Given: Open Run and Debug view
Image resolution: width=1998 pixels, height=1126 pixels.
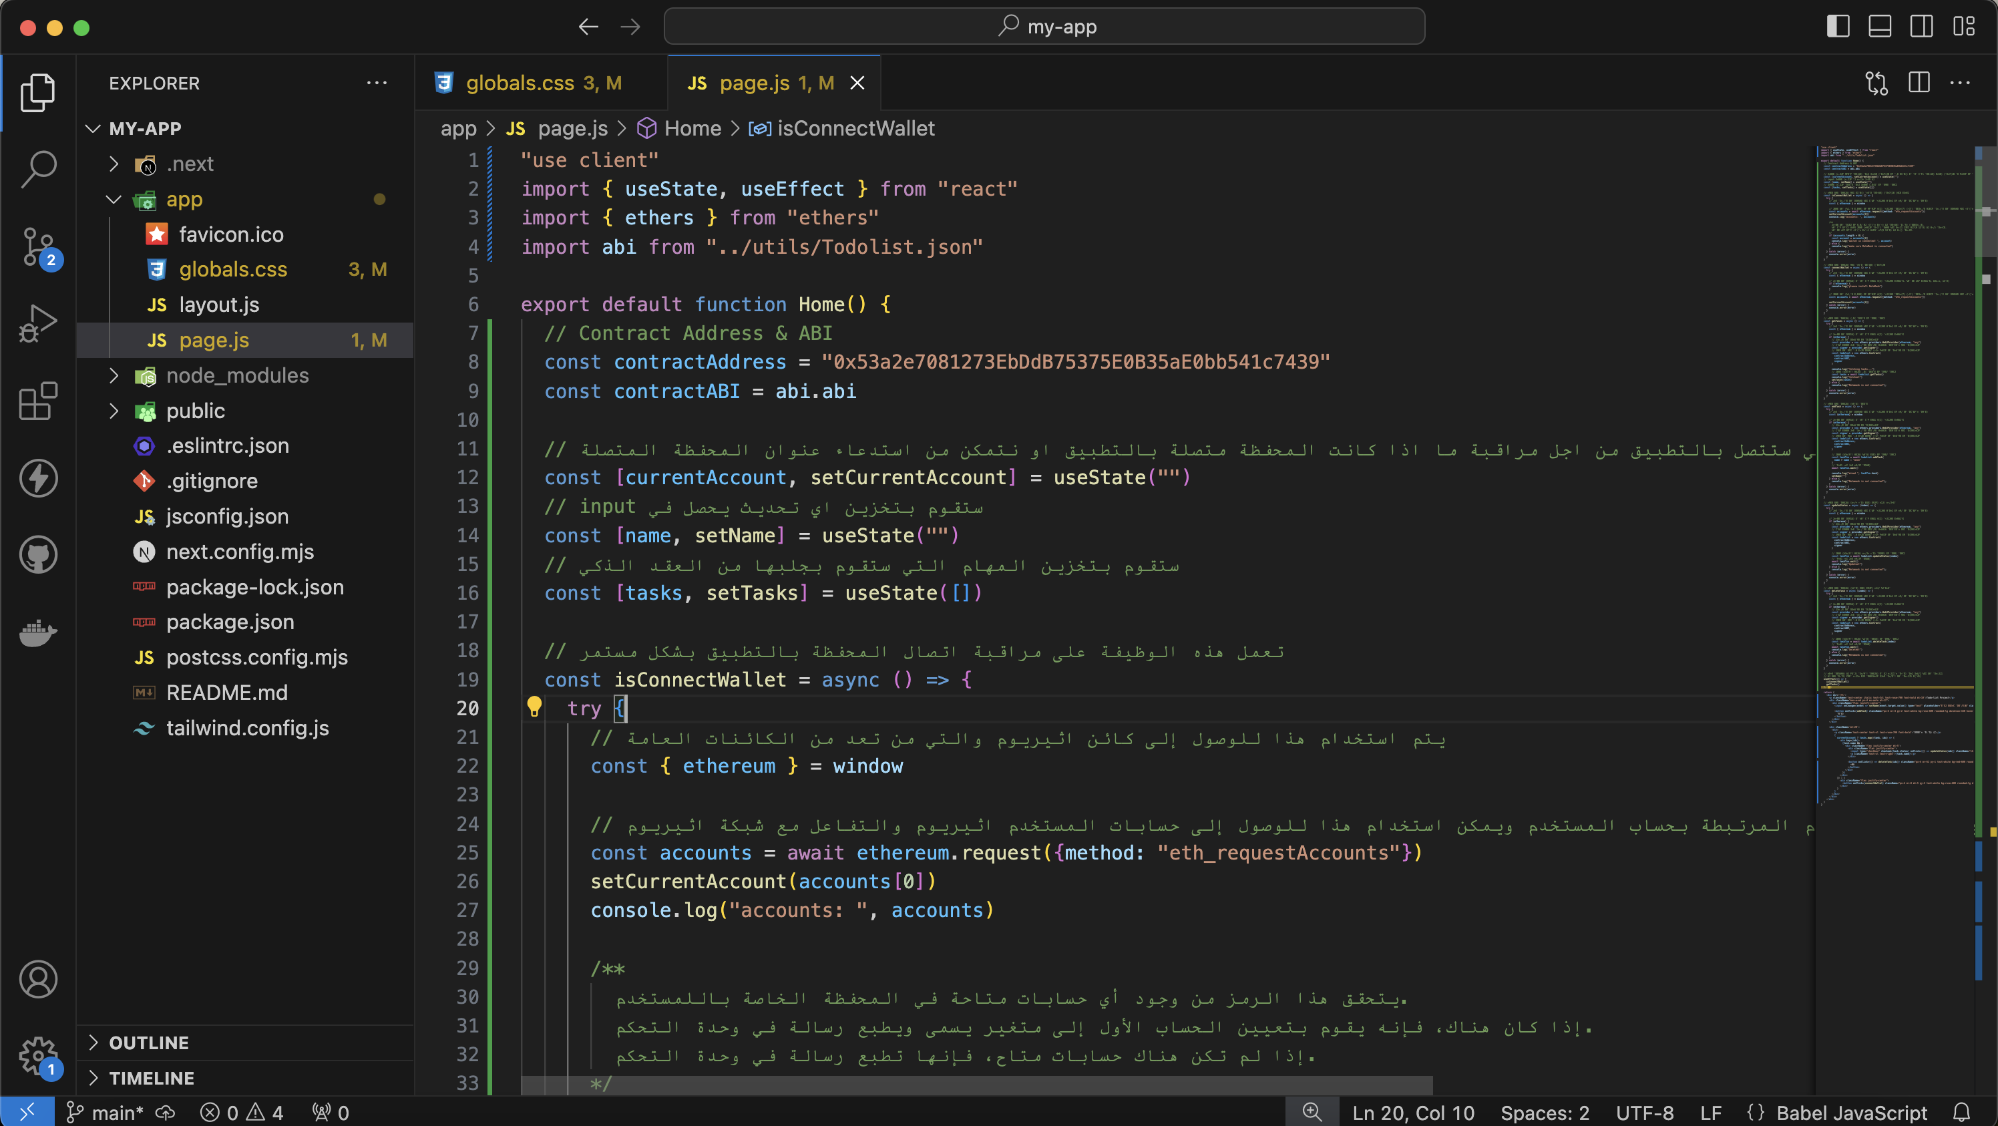Looking at the screenshot, I should 37,323.
